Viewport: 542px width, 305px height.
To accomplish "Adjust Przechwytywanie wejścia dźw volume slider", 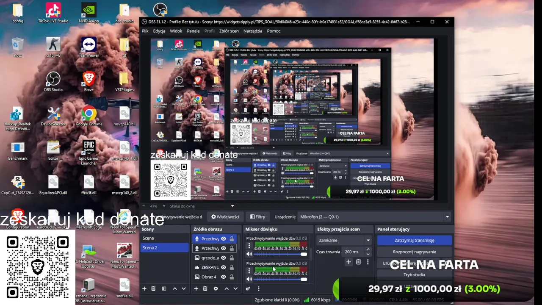I will click(x=280, y=254).
